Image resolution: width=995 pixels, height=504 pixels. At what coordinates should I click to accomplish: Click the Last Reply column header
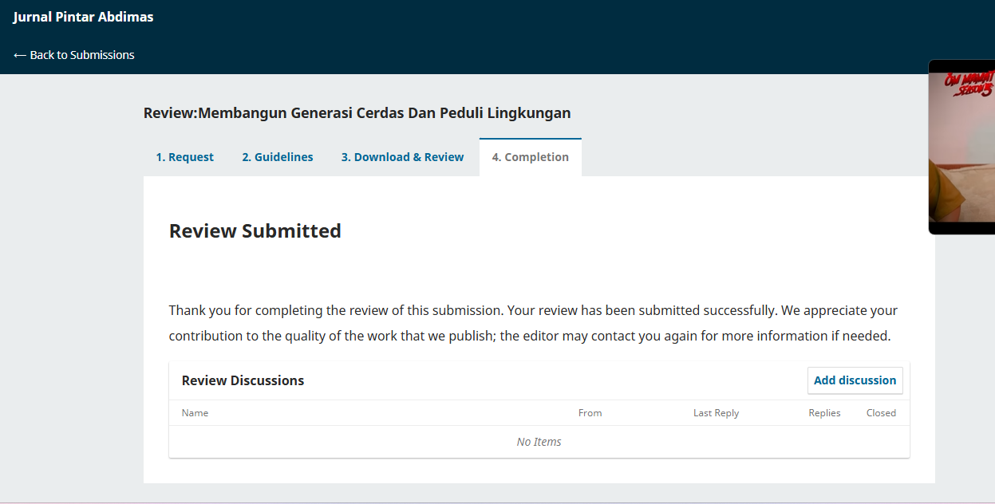tap(716, 413)
